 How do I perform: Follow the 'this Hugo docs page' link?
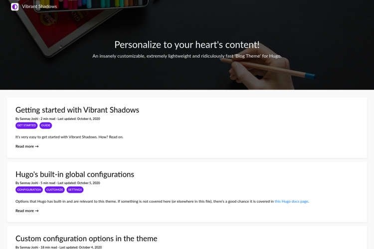[x=291, y=202]
